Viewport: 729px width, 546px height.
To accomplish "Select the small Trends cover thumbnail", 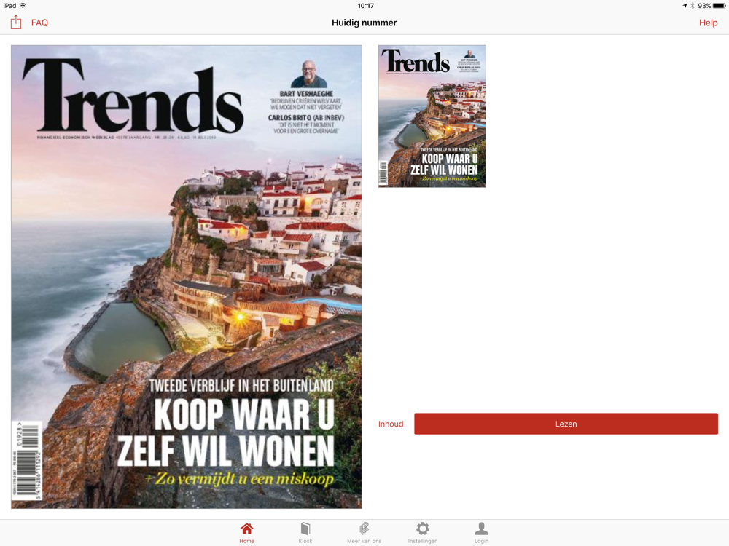I will [x=432, y=116].
